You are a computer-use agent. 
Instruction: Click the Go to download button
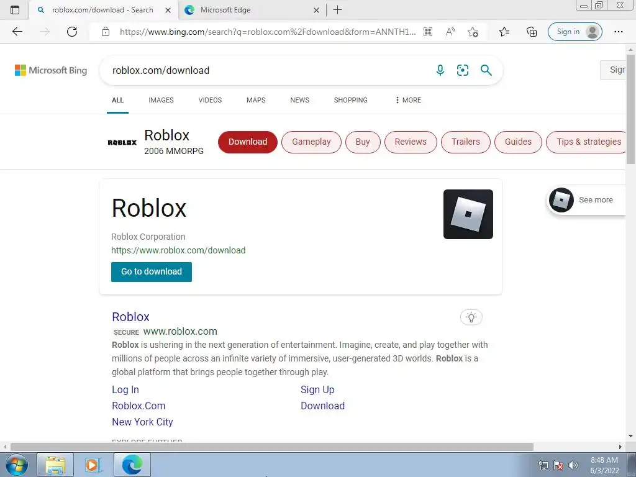coord(152,272)
